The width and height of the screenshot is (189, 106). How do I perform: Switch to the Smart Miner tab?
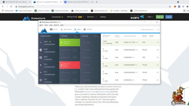click(66, 29)
